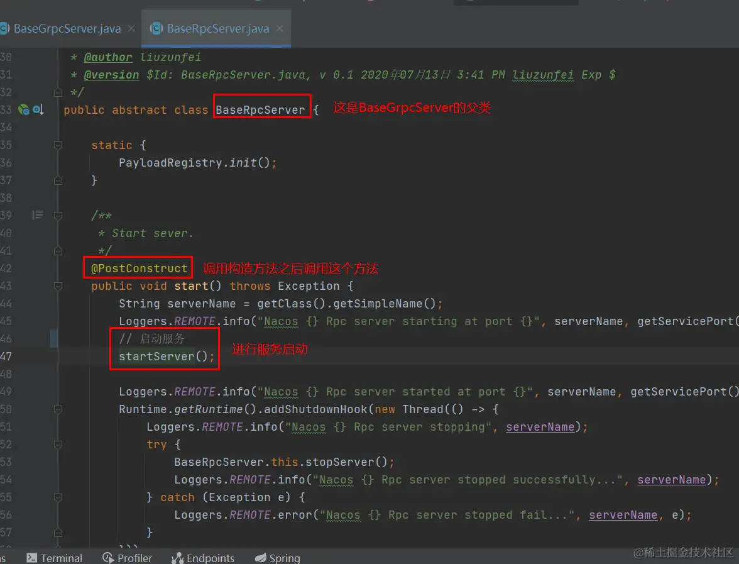Screen dimensions: 739x564
Task: Click underlined serverName on stopped successfully line
Action: 672,480
